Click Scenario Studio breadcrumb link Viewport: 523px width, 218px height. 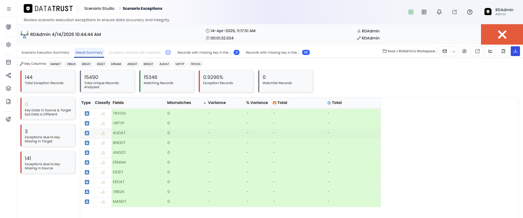pyautogui.click(x=99, y=8)
